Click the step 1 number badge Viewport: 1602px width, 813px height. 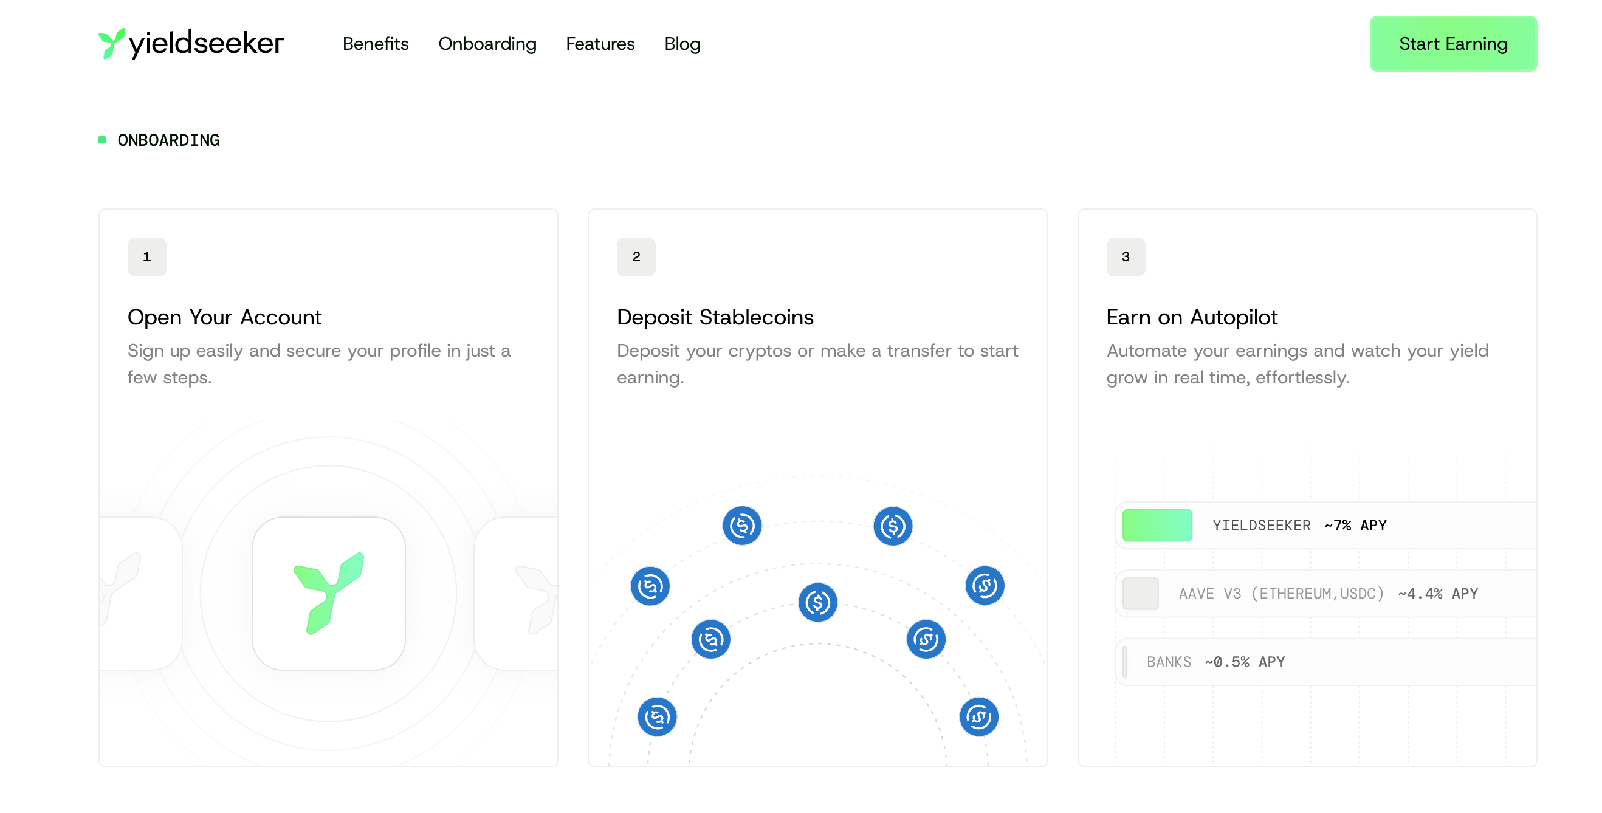(x=146, y=256)
